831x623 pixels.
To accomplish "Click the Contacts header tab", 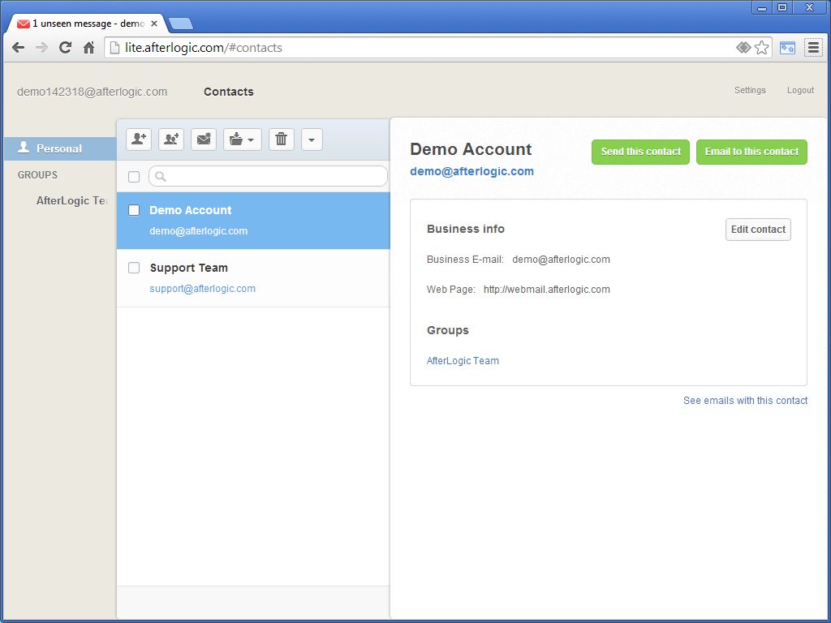I will (x=229, y=92).
